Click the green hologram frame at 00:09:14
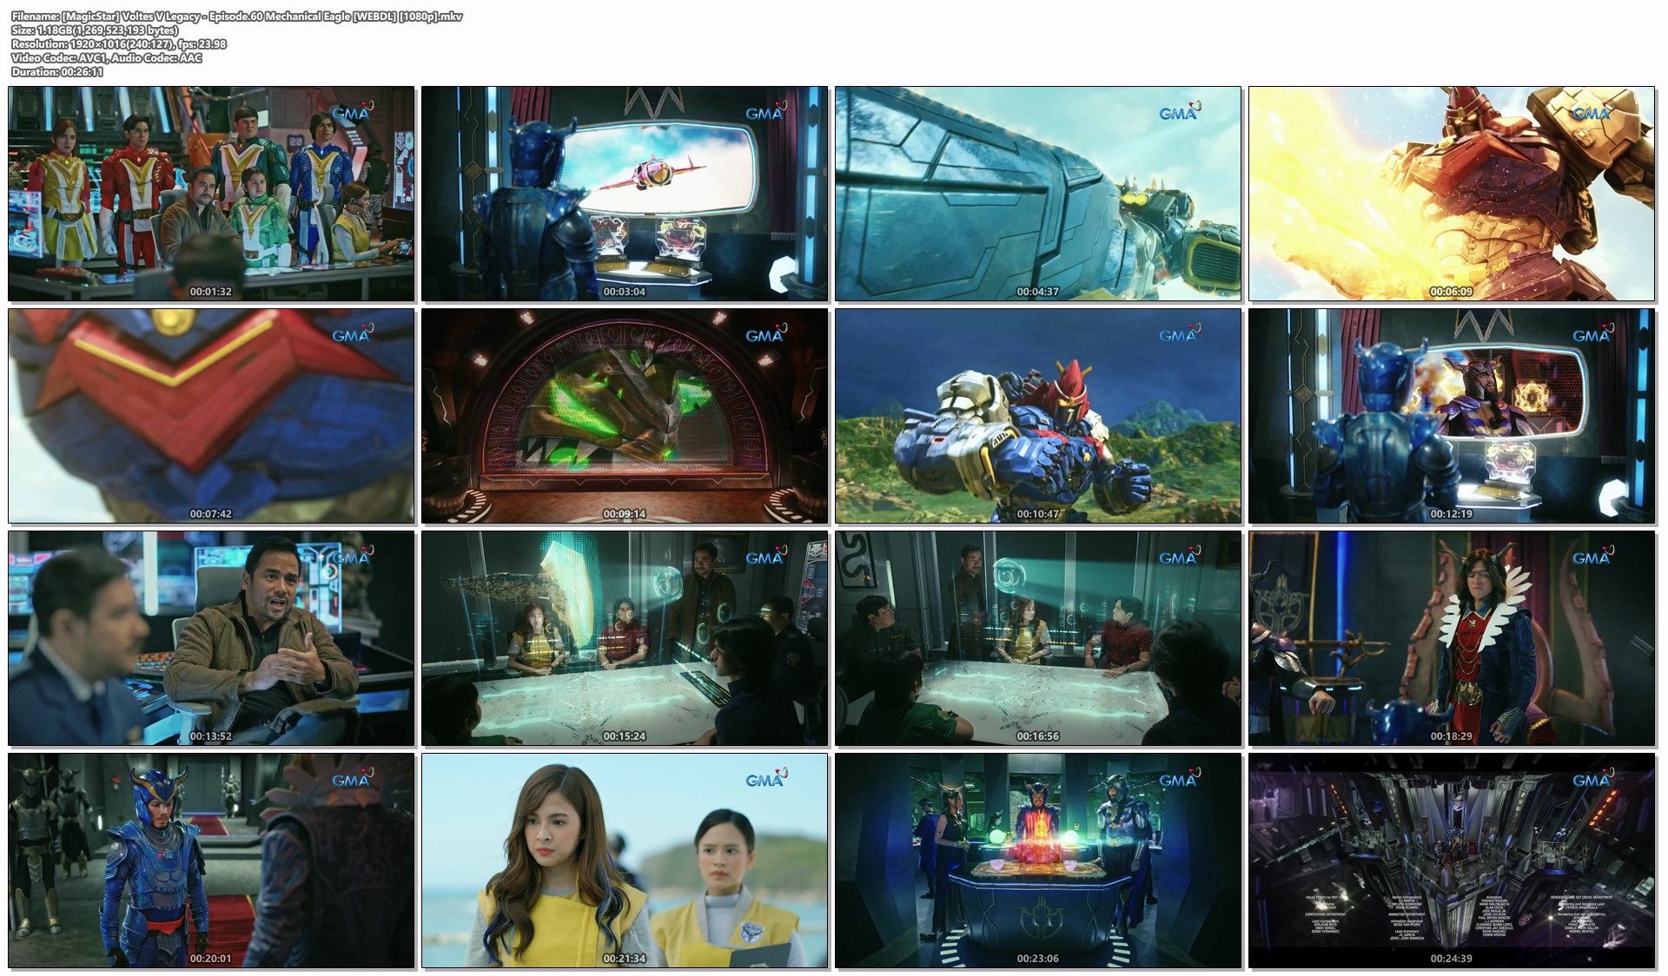Screen dimensions: 1668x976 point(625,415)
